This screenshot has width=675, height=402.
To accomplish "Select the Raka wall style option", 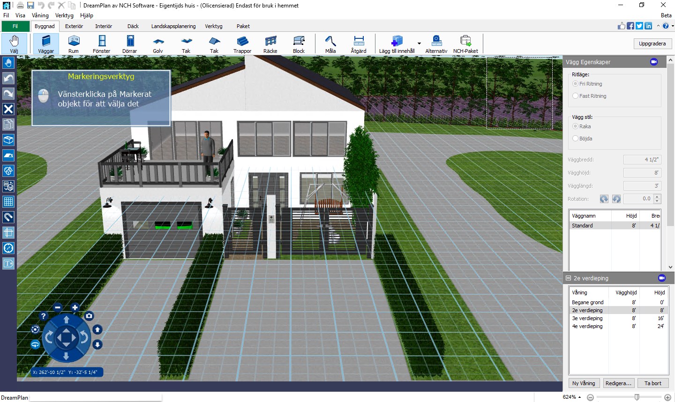I will pyautogui.click(x=575, y=126).
